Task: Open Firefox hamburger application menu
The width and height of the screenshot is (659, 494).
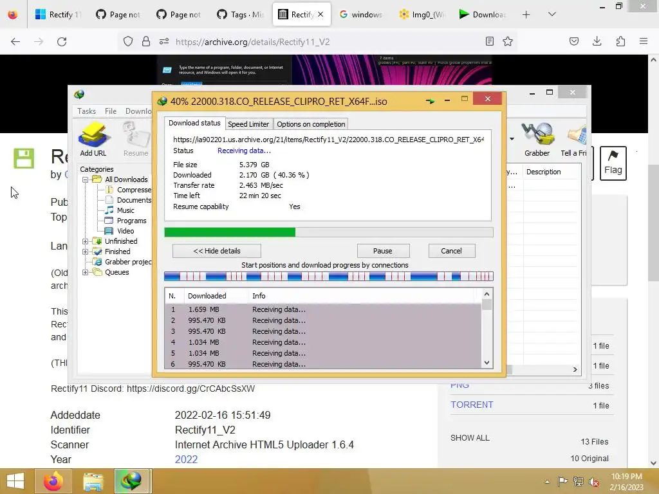Action: pyautogui.click(x=644, y=41)
